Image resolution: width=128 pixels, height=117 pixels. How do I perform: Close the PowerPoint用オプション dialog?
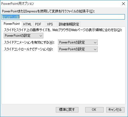pyautogui.click(x=123, y=4)
